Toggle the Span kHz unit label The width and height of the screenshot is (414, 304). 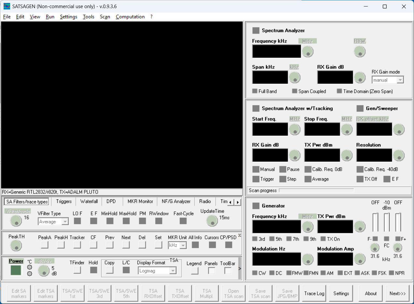click(294, 67)
